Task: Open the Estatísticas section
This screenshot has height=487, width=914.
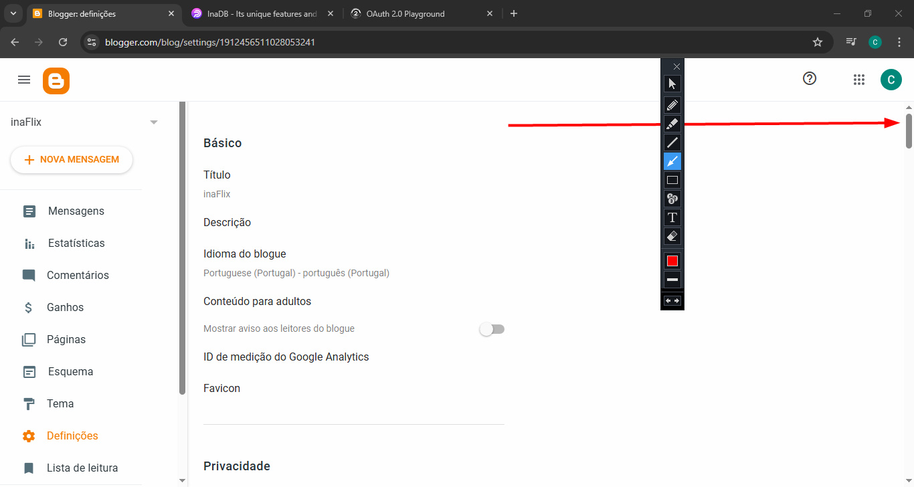Action: pyautogui.click(x=76, y=243)
